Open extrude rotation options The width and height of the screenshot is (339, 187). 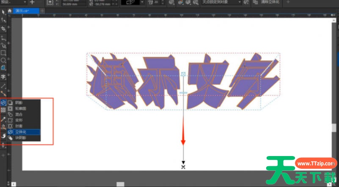[x=171, y=2]
